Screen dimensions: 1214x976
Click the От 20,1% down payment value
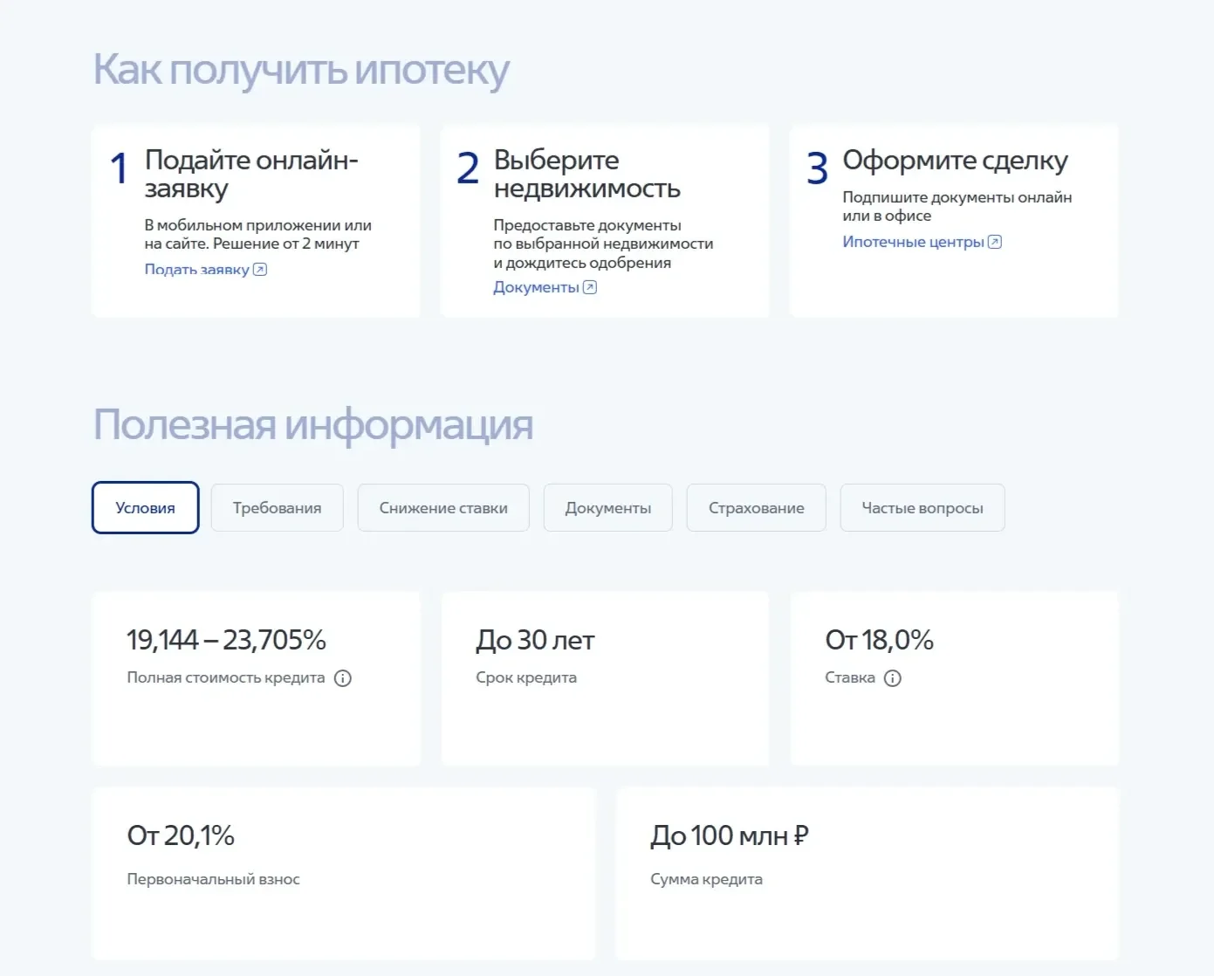(x=181, y=835)
